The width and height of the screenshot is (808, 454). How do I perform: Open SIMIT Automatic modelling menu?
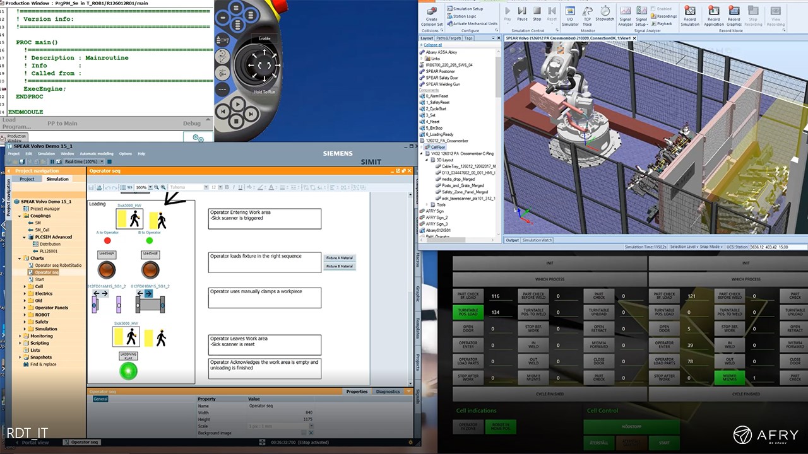[x=96, y=154]
